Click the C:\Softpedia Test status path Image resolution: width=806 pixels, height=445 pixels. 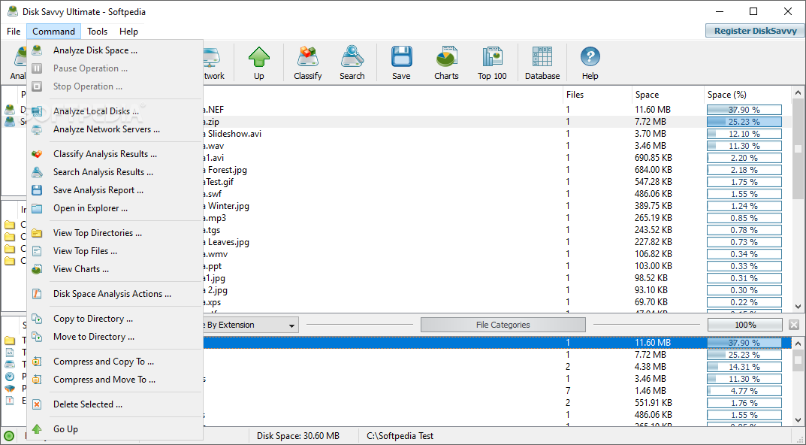400,436
